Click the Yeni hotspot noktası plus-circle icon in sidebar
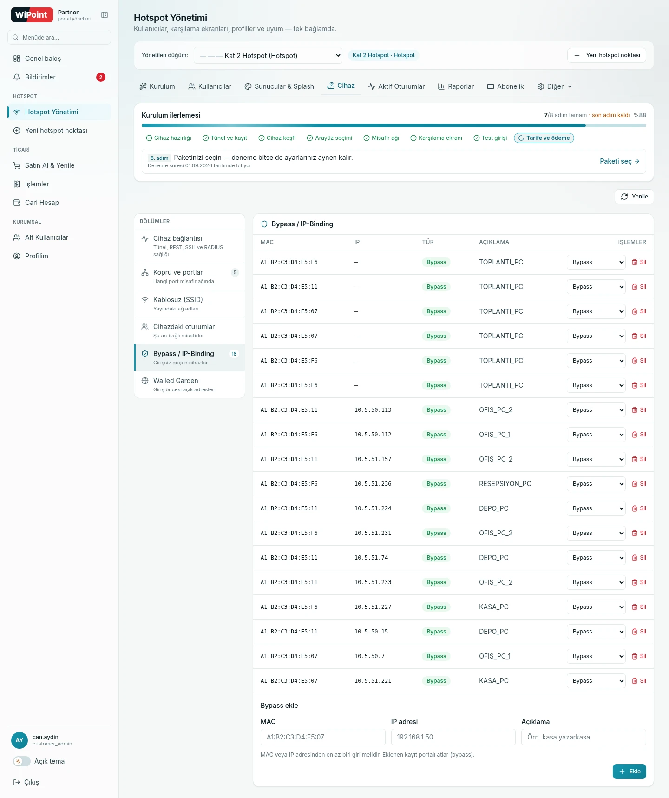The width and height of the screenshot is (669, 798). click(17, 131)
